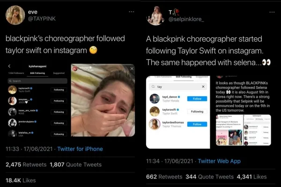
Task: Click eve's profile avatar
Action: [x=15, y=16]
